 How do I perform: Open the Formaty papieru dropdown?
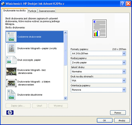tap(98, 54)
